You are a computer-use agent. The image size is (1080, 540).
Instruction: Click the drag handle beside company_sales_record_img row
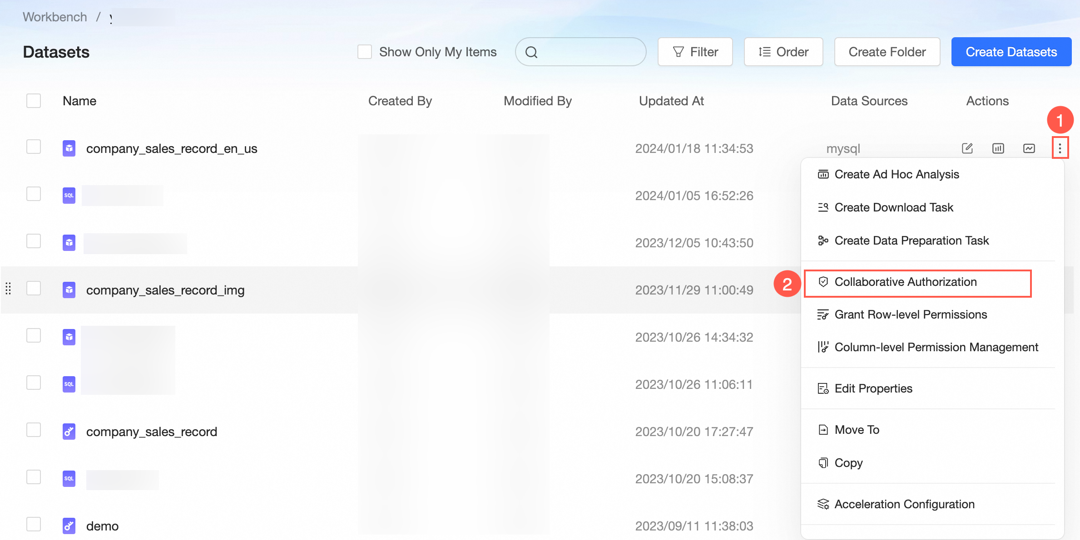[x=8, y=289]
